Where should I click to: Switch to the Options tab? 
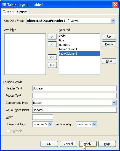click(22, 12)
